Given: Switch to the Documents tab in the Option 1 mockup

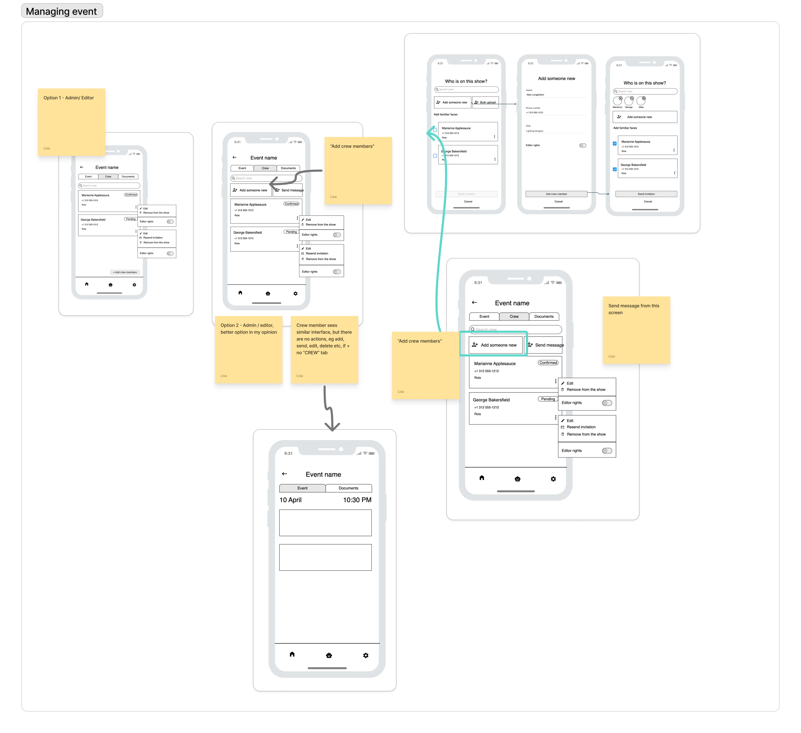Looking at the screenshot, I should coord(128,176).
